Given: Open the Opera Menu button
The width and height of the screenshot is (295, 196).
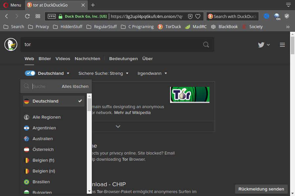Looking at the screenshot, I should coord(12,5).
